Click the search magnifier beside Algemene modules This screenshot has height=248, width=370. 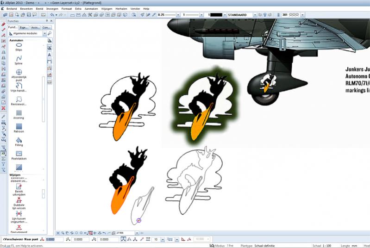[50, 33]
